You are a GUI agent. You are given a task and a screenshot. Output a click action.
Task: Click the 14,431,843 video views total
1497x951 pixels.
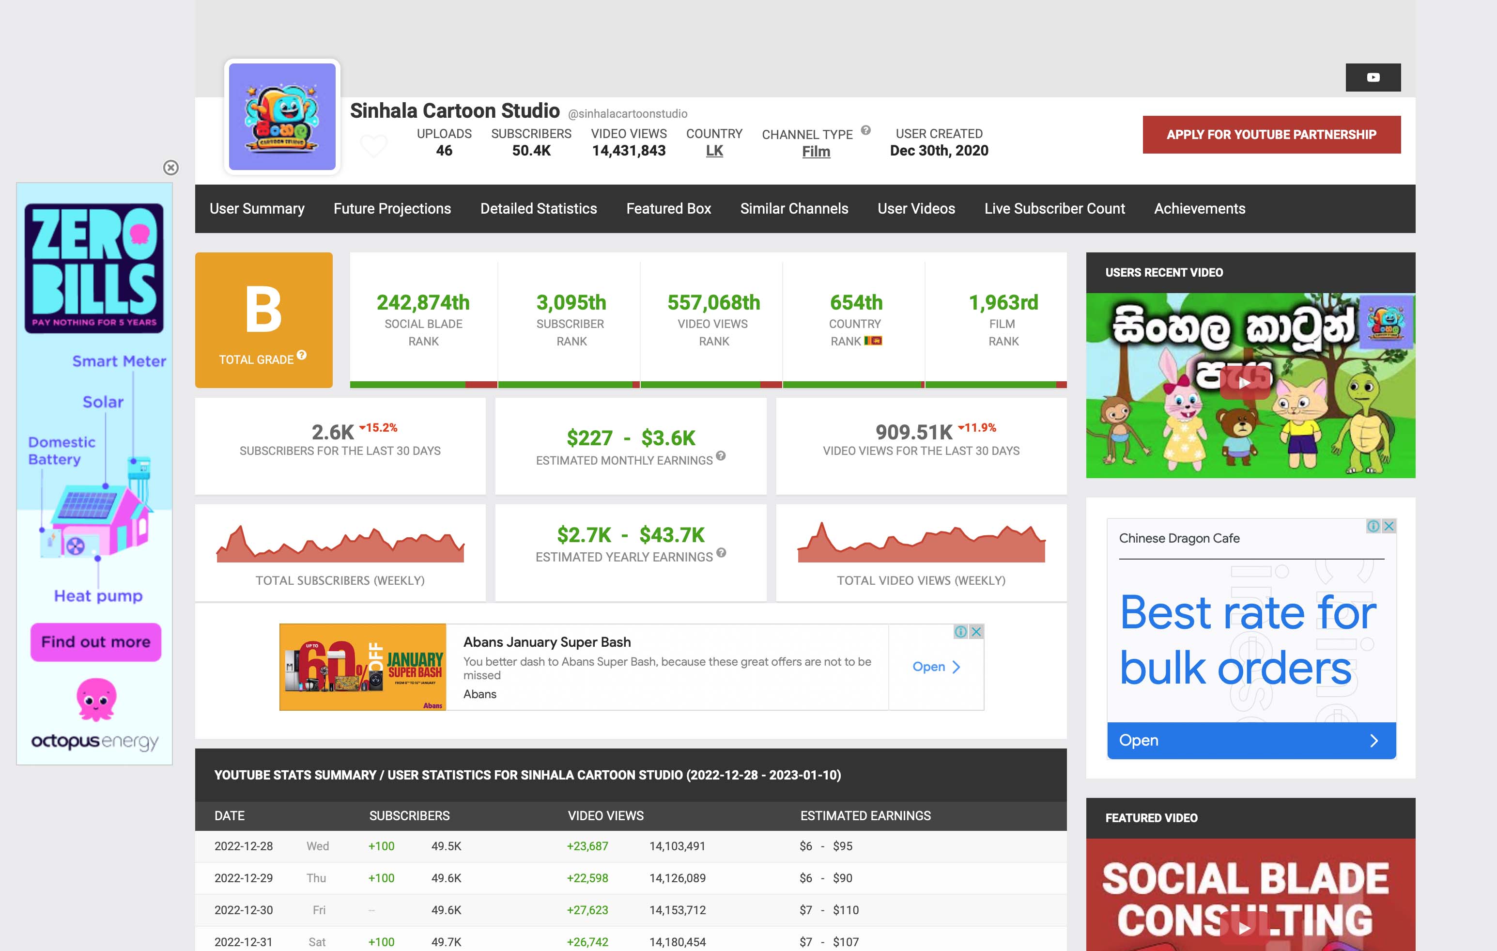[629, 151]
